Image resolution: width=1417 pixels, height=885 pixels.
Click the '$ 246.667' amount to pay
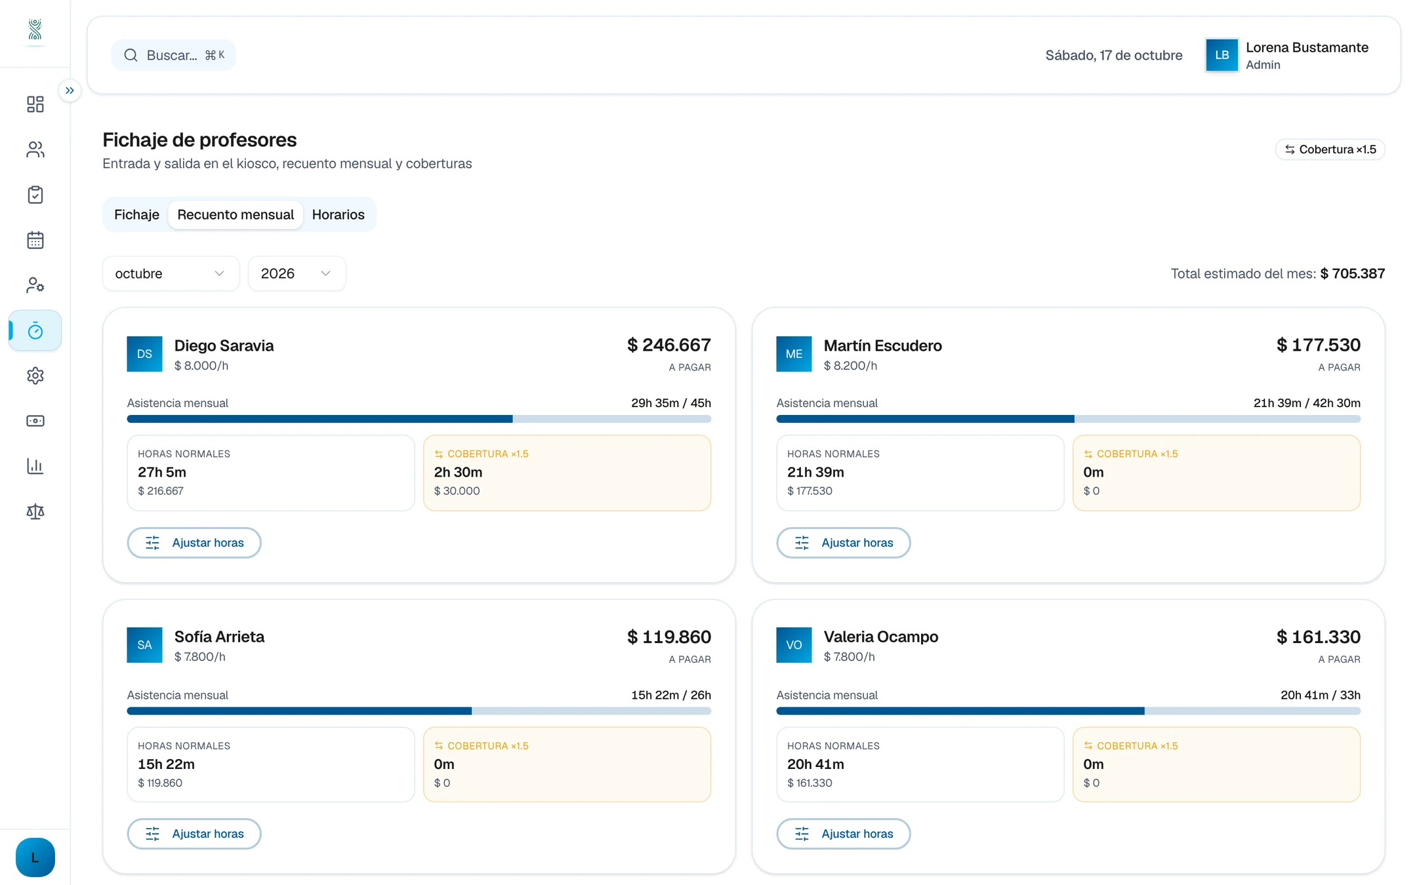668,345
